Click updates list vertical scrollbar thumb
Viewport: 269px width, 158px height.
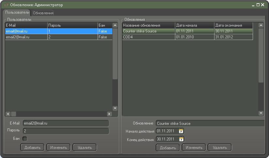coord(261,55)
